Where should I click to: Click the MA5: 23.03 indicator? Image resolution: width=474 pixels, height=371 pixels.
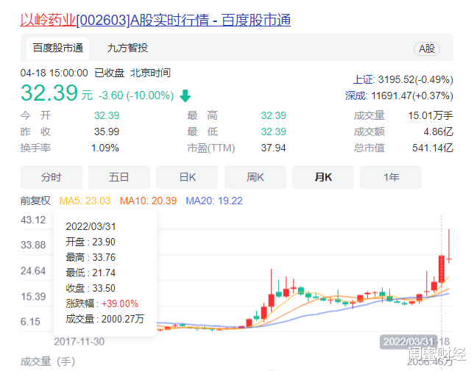(85, 201)
